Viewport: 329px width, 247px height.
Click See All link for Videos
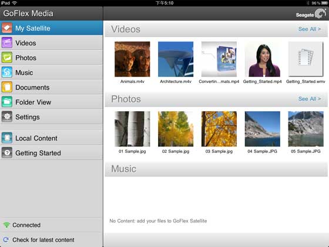[x=310, y=29]
